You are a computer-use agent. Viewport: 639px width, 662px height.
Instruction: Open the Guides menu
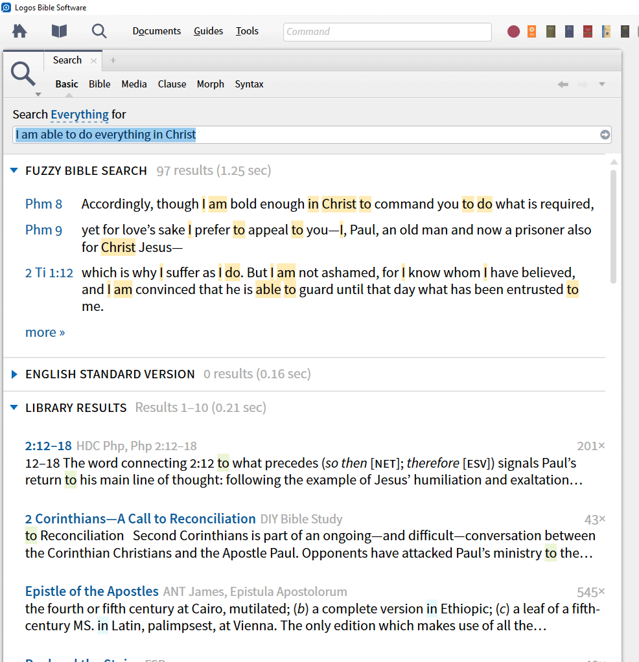point(208,31)
